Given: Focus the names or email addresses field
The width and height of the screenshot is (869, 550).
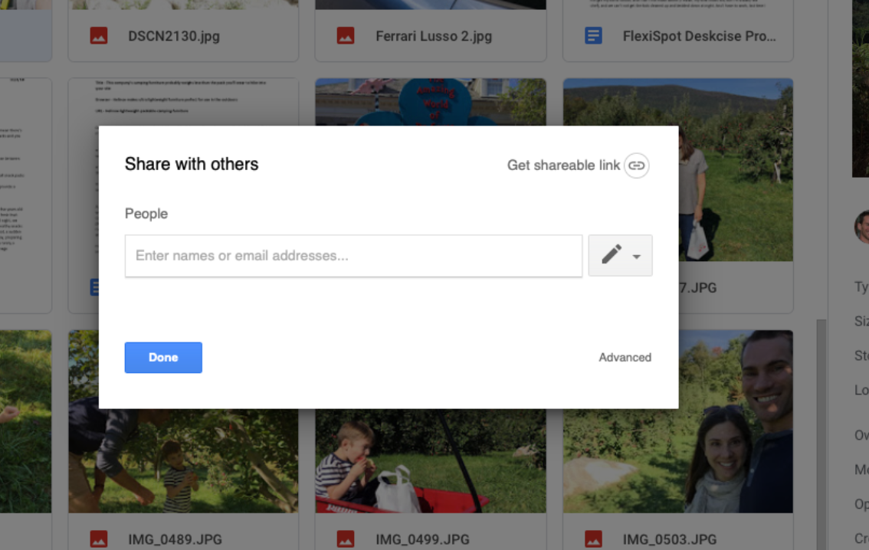Looking at the screenshot, I should tap(353, 256).
